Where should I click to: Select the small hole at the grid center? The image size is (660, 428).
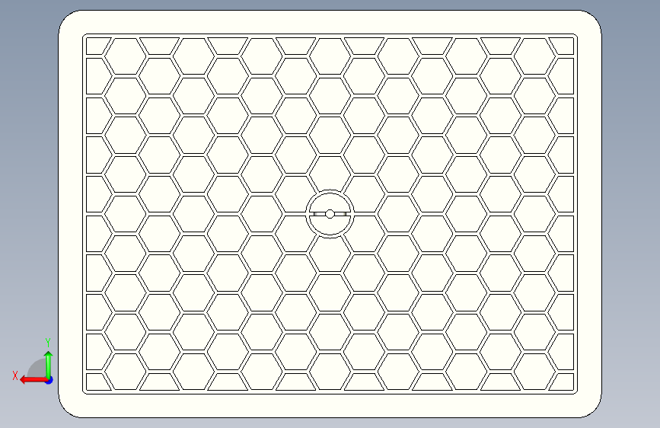[330, 214]
